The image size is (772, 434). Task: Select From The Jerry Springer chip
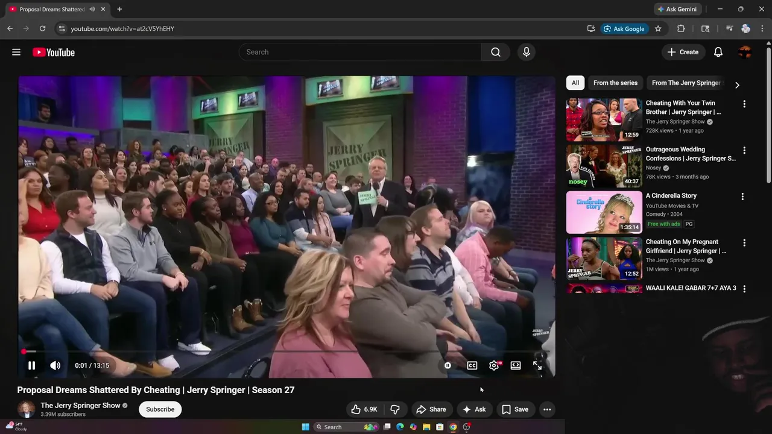(686, 83)
